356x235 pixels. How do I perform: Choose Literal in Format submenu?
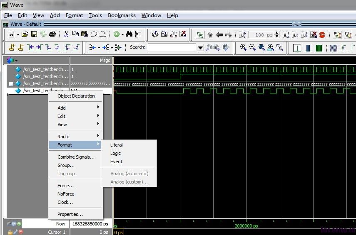coord(129,145)
